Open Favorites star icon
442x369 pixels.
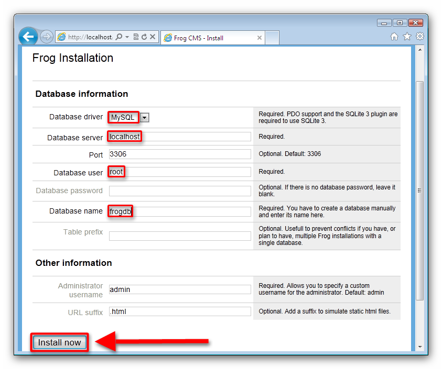click(407, 37)
